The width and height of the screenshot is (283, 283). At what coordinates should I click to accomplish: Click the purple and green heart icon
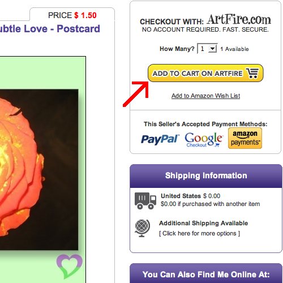69,266
